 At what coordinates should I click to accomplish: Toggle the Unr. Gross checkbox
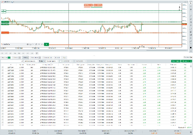(x=158, y=131)
